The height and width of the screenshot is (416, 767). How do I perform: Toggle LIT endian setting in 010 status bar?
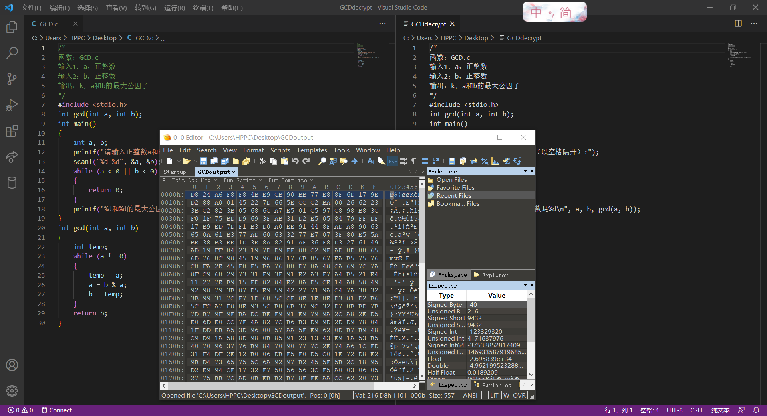[x=494, y=395]
